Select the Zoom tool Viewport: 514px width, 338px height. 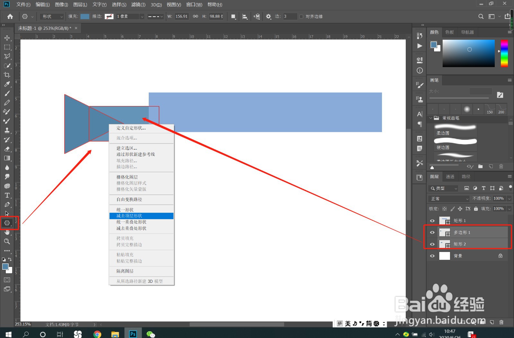(7, 241)
